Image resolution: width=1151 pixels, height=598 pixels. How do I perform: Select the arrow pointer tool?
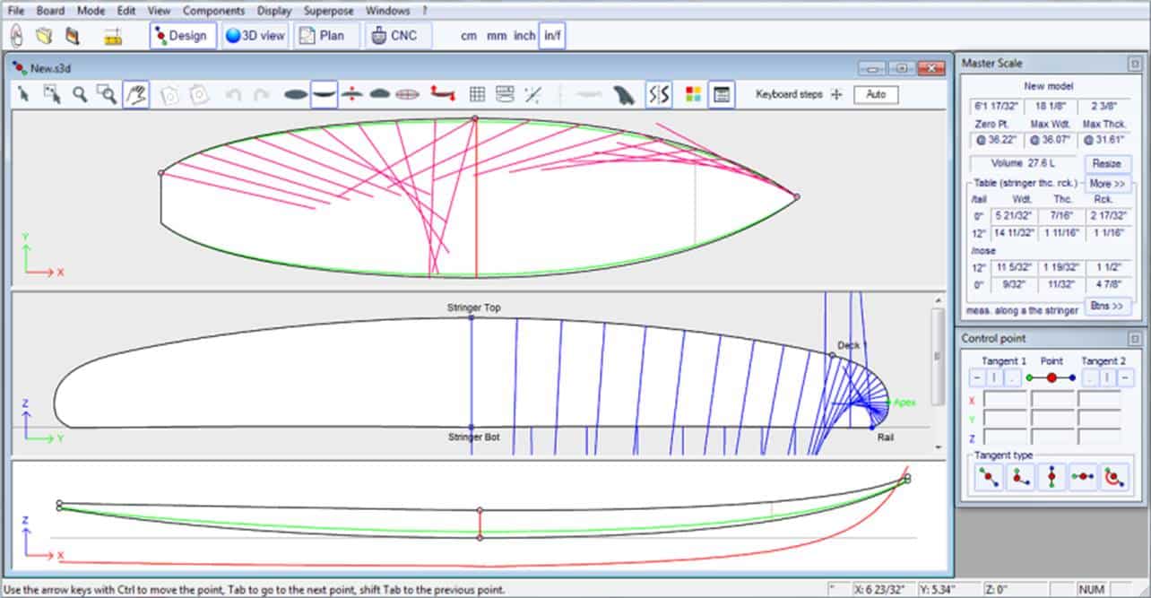(x=24, y=94)
